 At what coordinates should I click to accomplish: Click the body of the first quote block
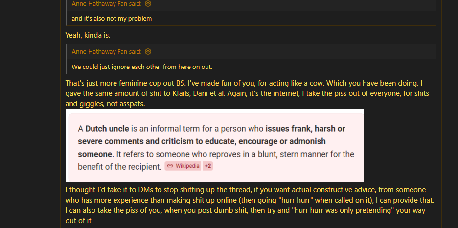tap(252, 19)
